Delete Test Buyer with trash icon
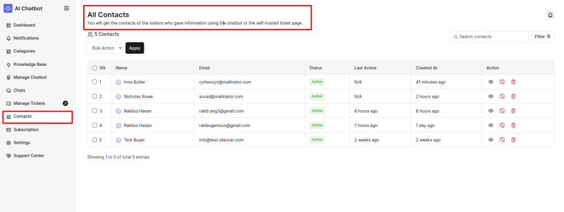Viewport: 564px width, 212px height. click(x=513, y=140)
